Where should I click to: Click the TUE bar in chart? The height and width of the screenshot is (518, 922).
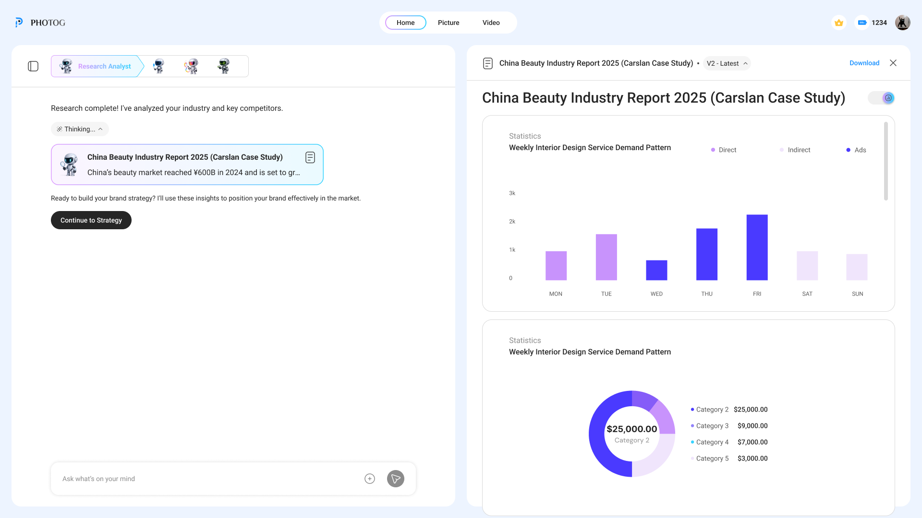(x=607, y=257)
